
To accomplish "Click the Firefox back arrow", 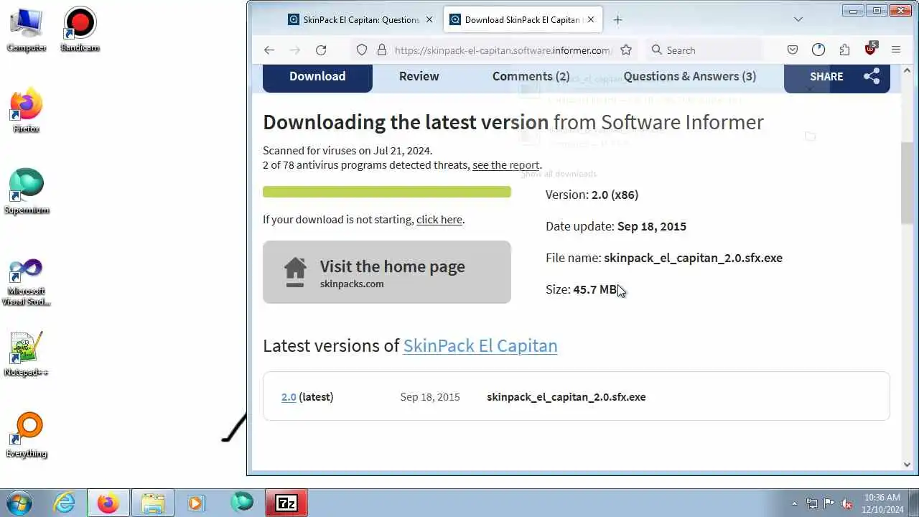I will click(x=269, y=50).
